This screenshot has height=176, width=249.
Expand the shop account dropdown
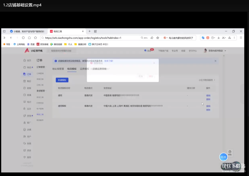(225, 51)
